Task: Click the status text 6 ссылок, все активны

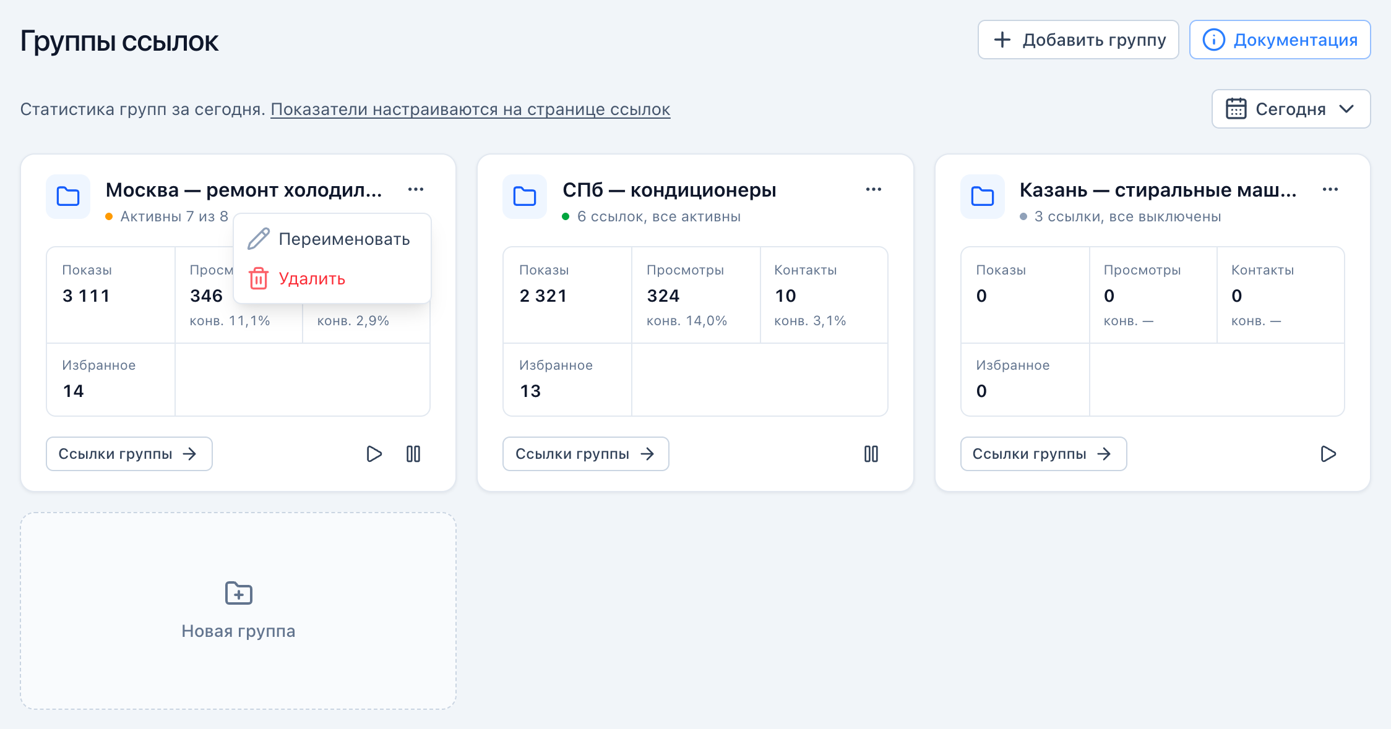Action: (x=659, y=216)
